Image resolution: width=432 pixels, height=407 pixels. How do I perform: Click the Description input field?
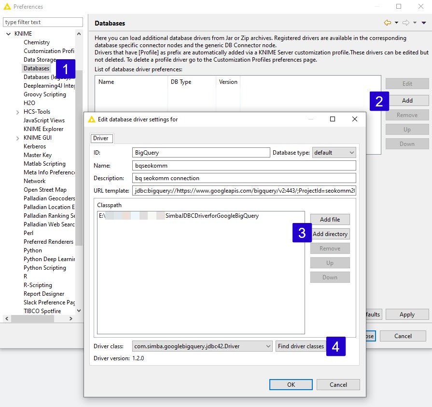(244, 178)
